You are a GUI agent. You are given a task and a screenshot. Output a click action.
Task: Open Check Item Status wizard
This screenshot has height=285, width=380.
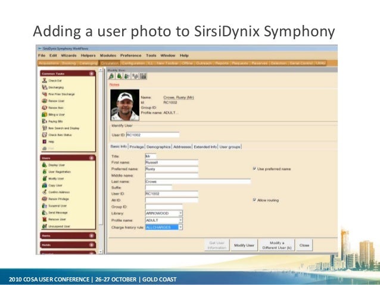click(x=57, y=135)
